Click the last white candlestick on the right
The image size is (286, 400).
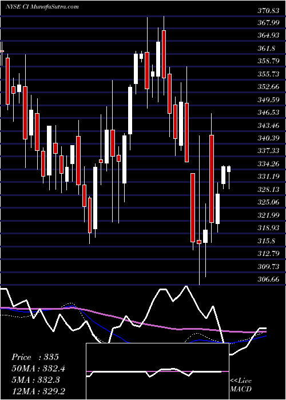pos(229,169)
